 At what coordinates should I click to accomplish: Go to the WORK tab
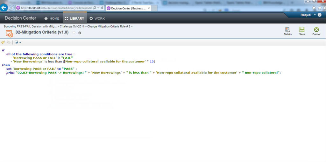point(97,18)
